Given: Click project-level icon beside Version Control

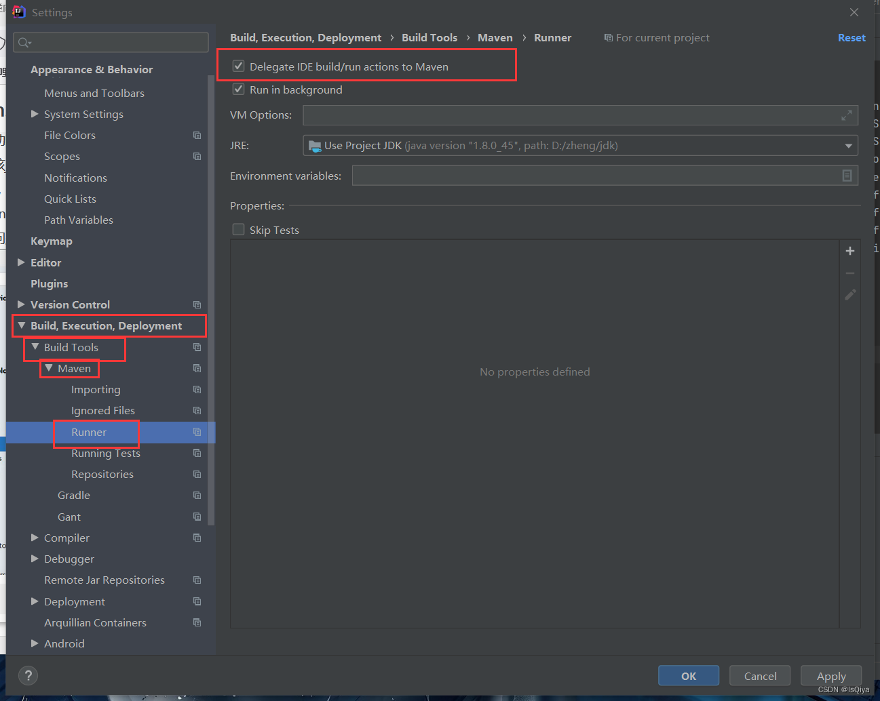Looking at the screenshot, I should (197, 305).
